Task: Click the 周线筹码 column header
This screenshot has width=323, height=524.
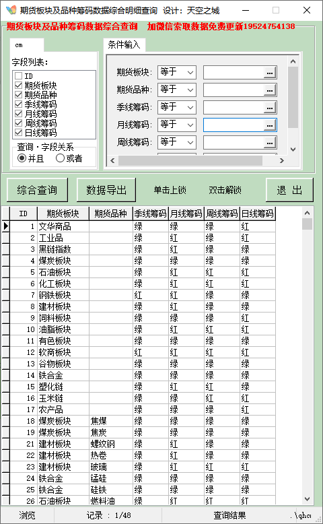Action: point(222,214)
